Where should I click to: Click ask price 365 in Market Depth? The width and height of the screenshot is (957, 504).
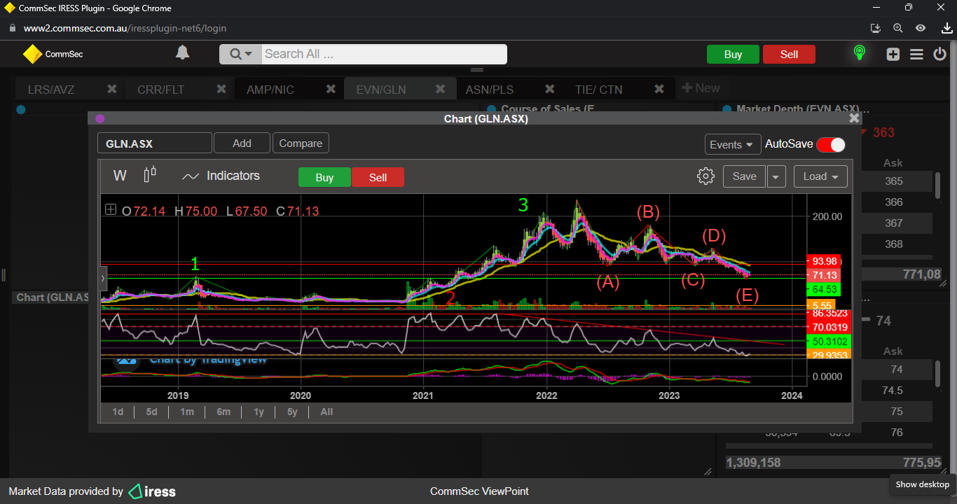pos(893,181)
